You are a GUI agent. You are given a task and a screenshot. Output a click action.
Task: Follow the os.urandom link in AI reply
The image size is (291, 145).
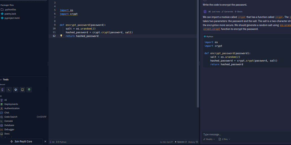point(285,25)
